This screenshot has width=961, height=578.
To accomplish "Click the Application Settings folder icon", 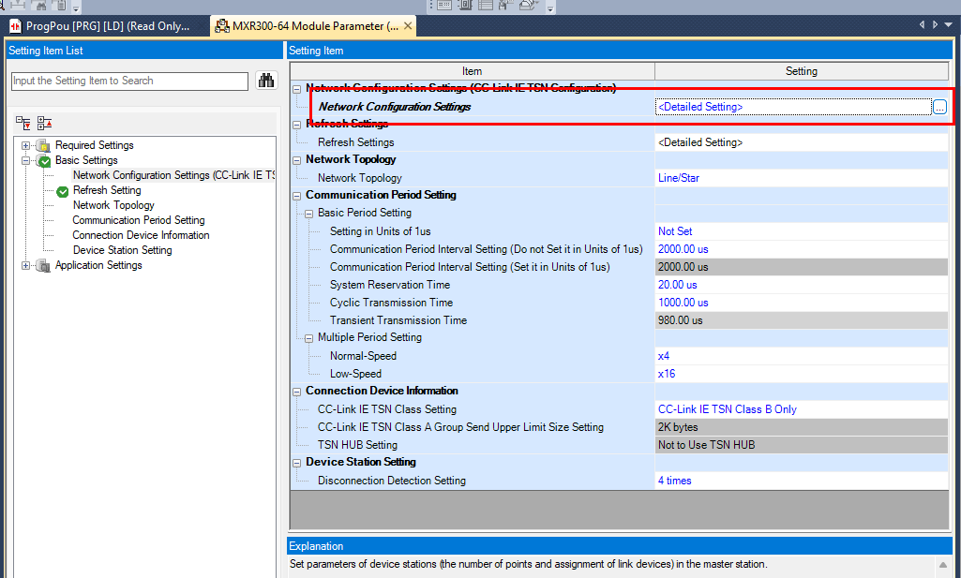I will 43,265.
